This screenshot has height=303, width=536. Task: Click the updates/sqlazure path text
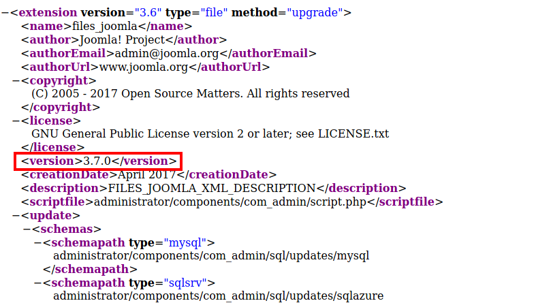219,296
